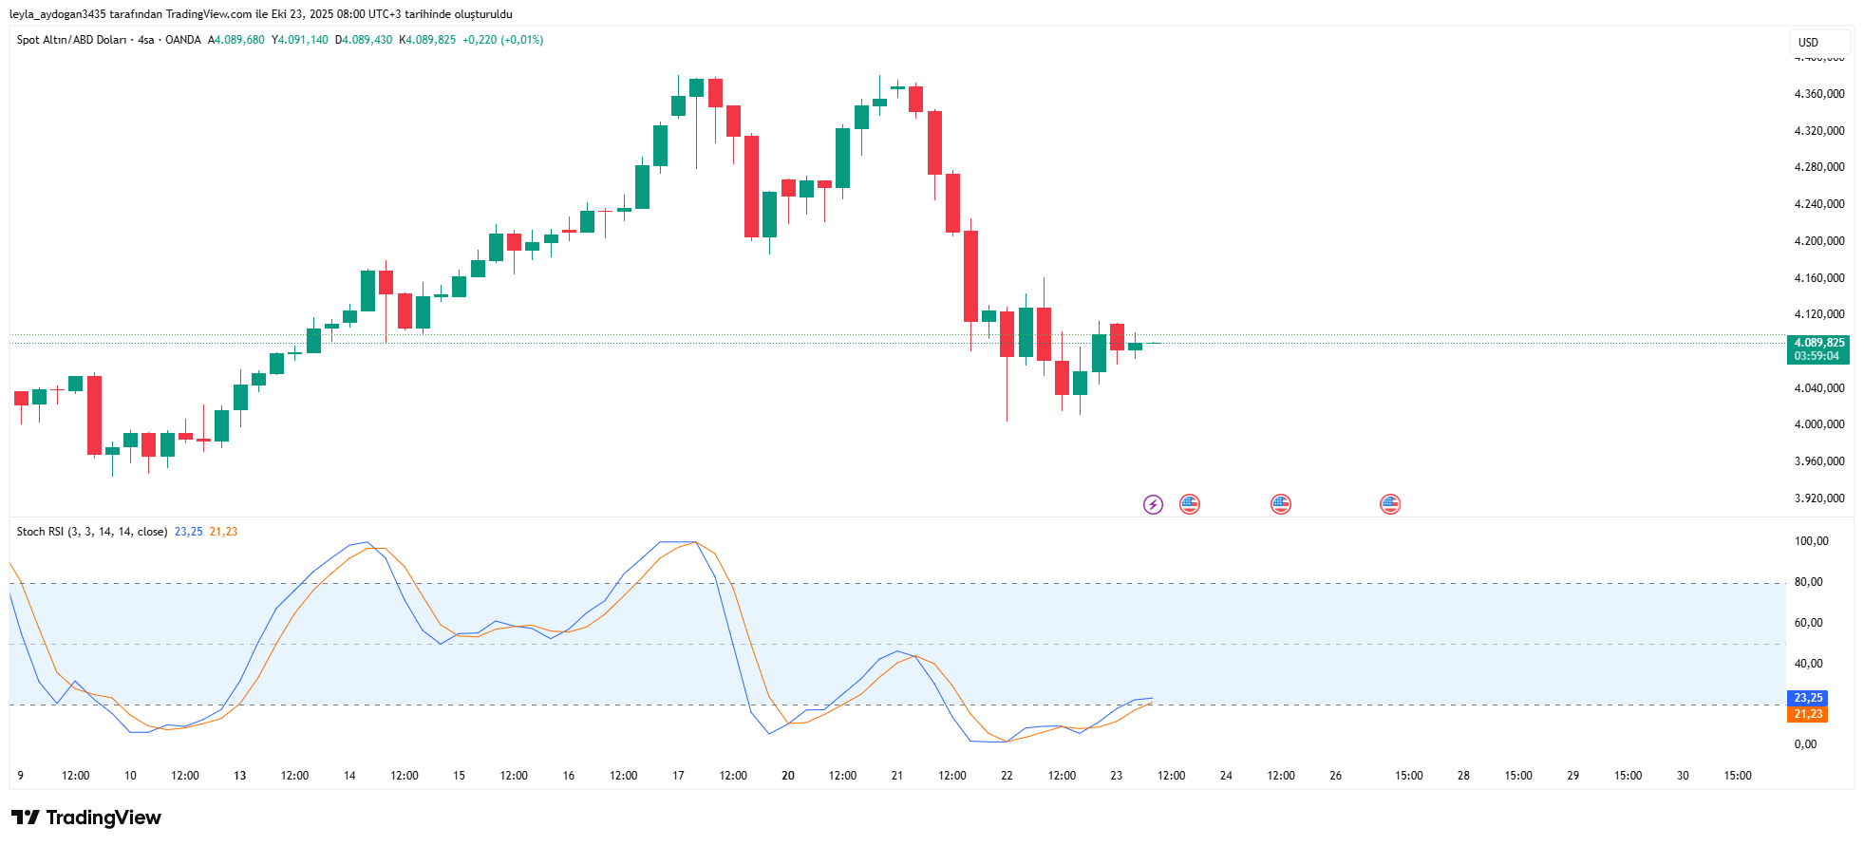Open the last US flag economic event marker
The height and width of the screenshot is (846, 1864).
click(x=1389, y=504)
